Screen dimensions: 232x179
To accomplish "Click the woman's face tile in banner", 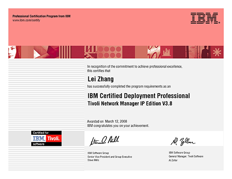I will pos(15,52).
